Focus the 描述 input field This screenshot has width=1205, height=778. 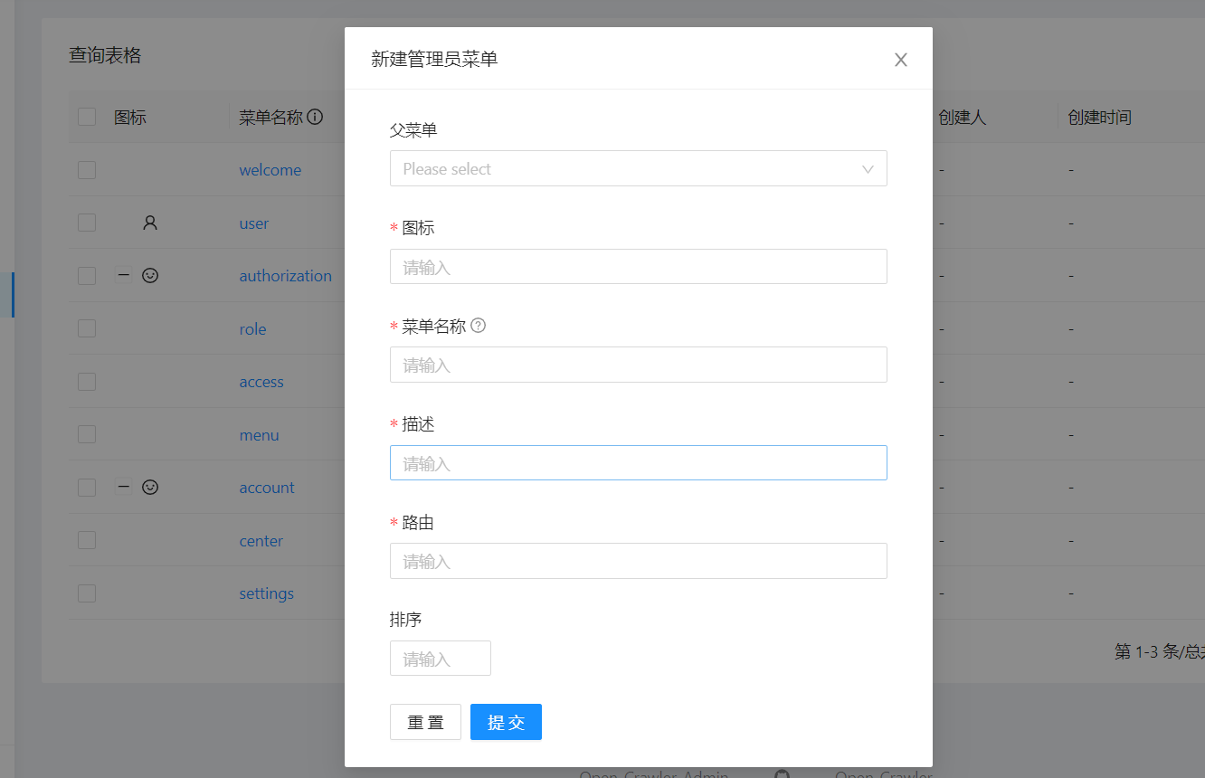(638, 463)
